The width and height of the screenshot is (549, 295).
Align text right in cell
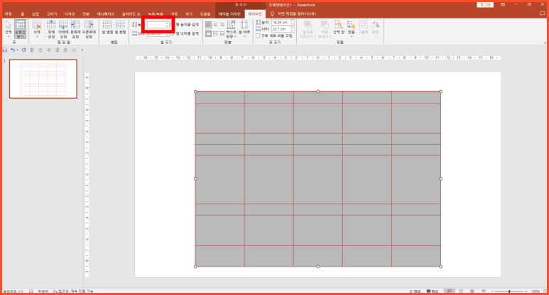click(222, 25)
